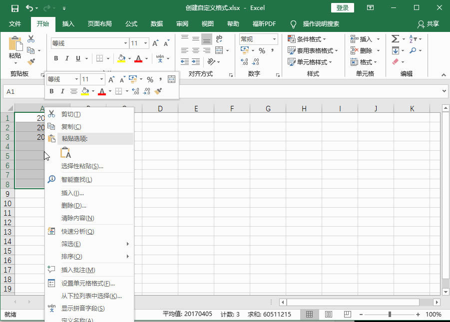This screenshot has height=322, width=450.
Task: Click the percent style icon in mini toolbar
Action: coord(149,78)
